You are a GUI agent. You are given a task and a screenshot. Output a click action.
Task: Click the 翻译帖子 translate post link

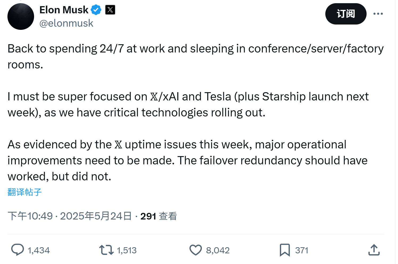click(x=25, y=192)
